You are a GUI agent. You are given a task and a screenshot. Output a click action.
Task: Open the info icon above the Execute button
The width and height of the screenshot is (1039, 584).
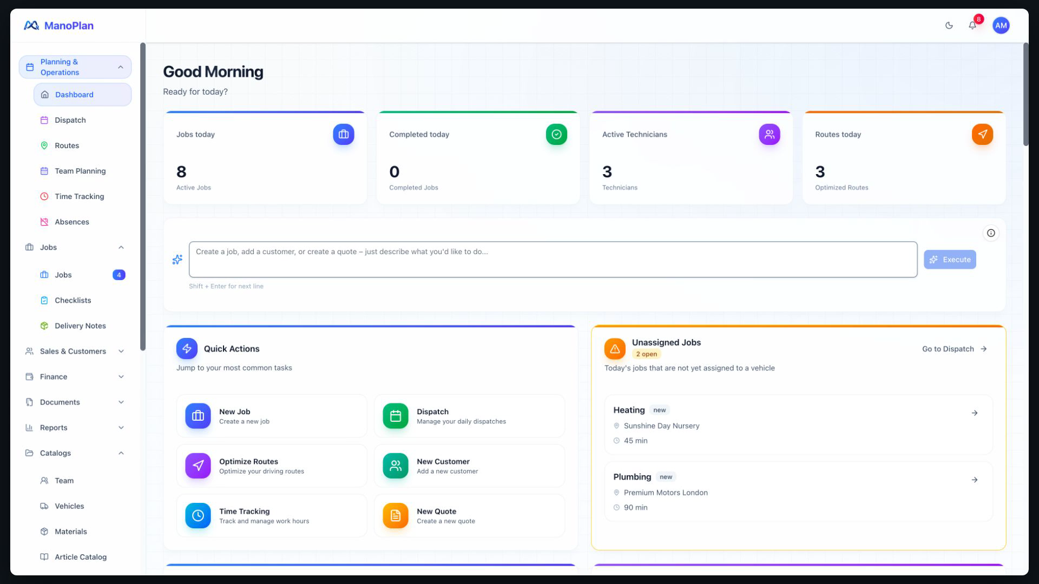tap(991, 233)
